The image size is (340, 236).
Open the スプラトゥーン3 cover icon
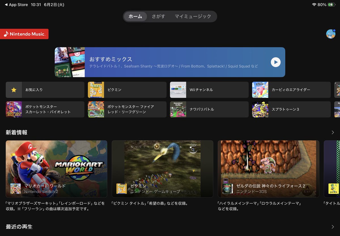tap(260, 109)
